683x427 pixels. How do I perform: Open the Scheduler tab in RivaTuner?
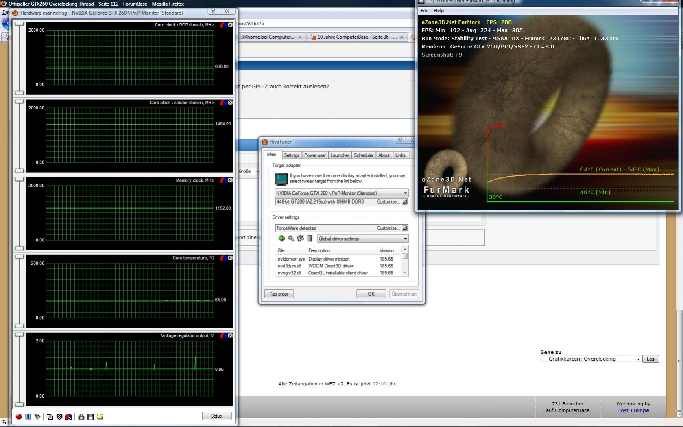pyautogui.click(x=364, y=155)
